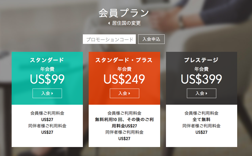Click the 年会費 label on the green card
The image size is (252, 156).
(x=47, y=69)
